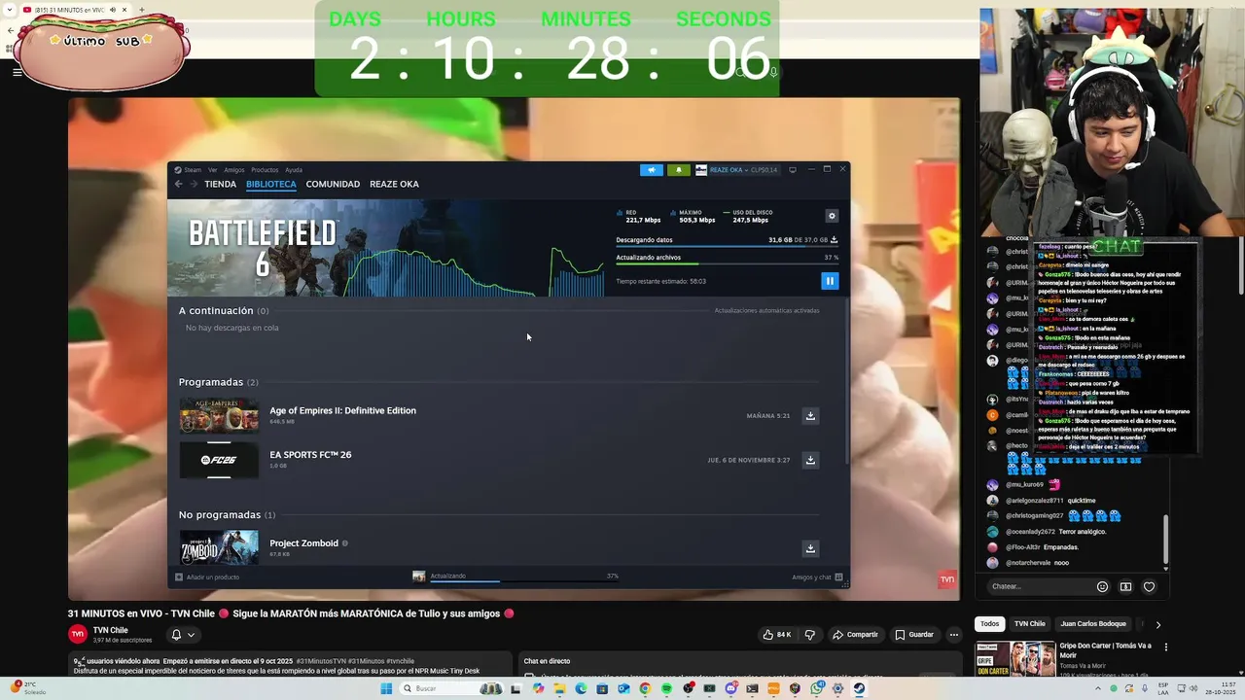Image resolution: width=1245 pixels, height=700 pixels.
Task: Open more actions menu under the video
Action: pos(954,635)
